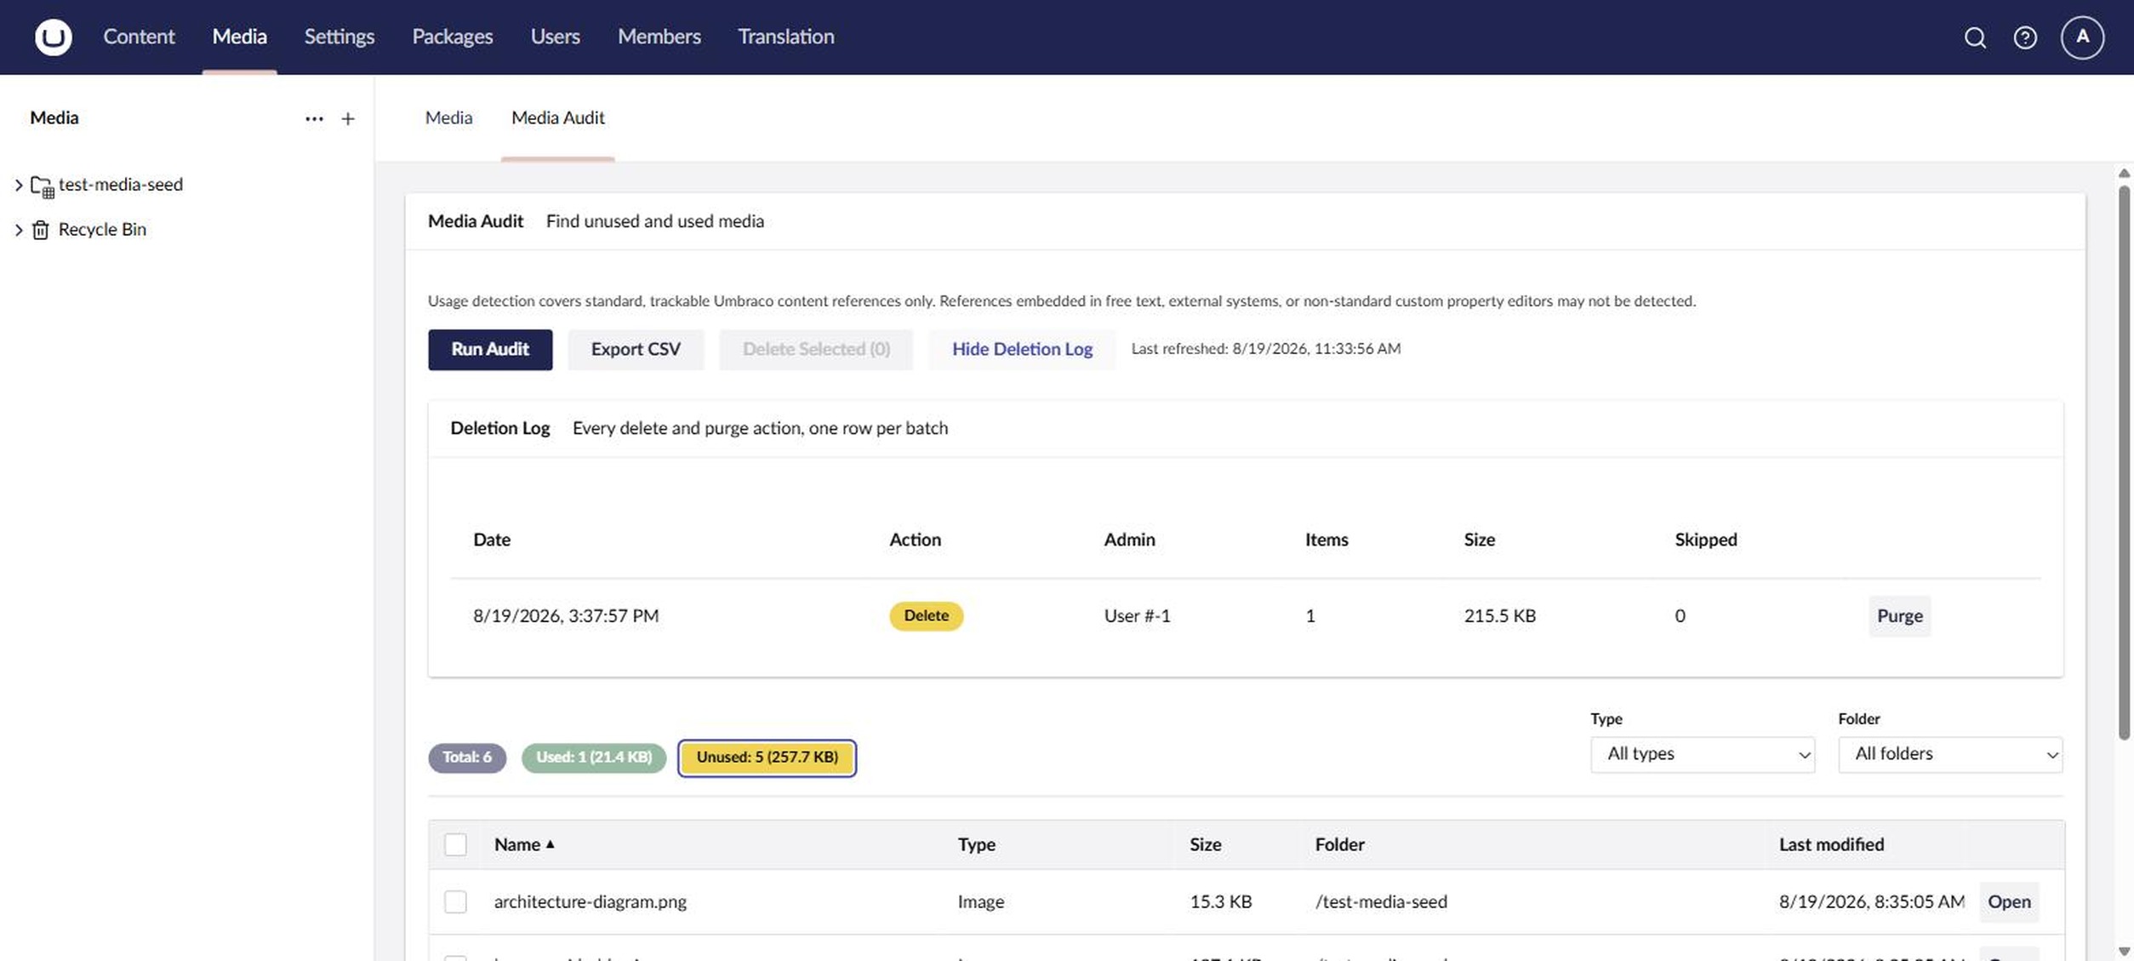Click Hide Deletion Log button
Screen dimensions: 2134x961
1022,350
